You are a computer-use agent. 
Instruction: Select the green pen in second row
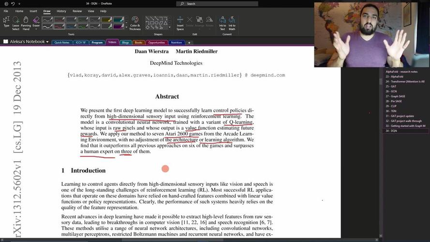click(x=83, y=26)
